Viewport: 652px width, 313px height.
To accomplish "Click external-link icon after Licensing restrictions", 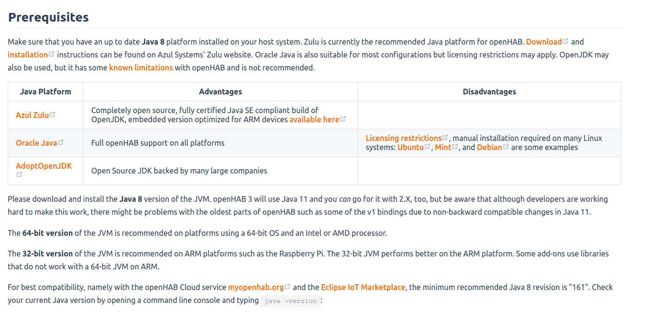I will coord(445,138).
